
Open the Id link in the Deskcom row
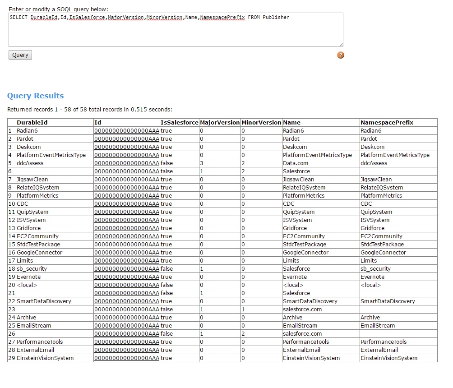click(x=126, y=147)
